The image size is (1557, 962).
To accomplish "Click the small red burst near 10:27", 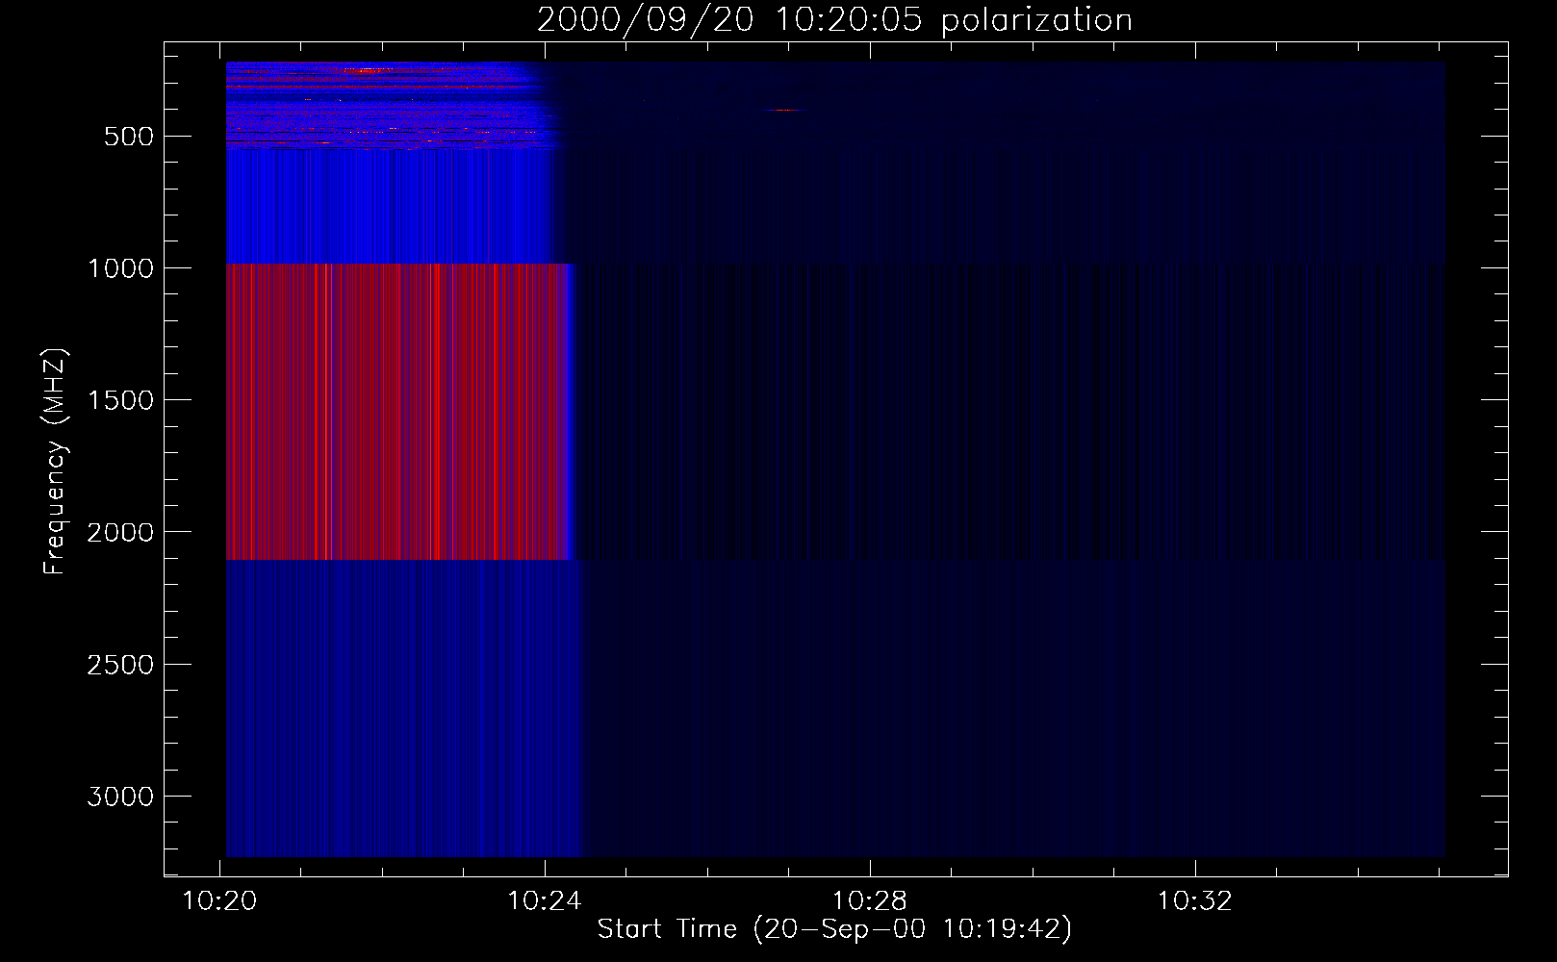I will tap(785, 110).
